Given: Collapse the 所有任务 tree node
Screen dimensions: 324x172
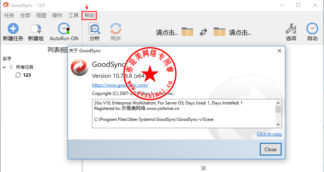Looking at the screenshot, I should [x=4, y=67].
